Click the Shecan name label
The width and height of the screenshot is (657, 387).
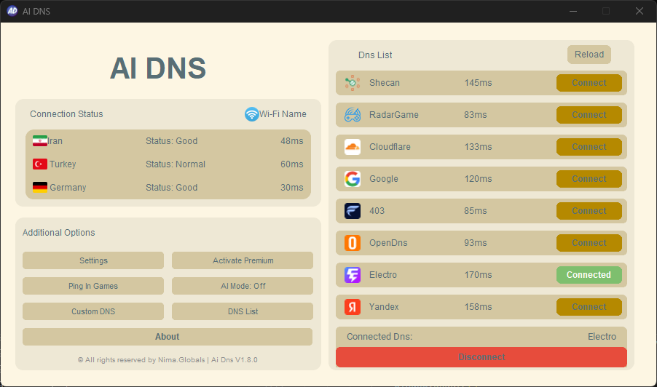point(385,83)
